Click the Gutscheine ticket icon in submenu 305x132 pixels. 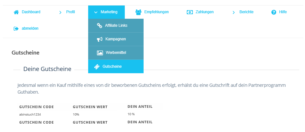[x=97, y=66]
